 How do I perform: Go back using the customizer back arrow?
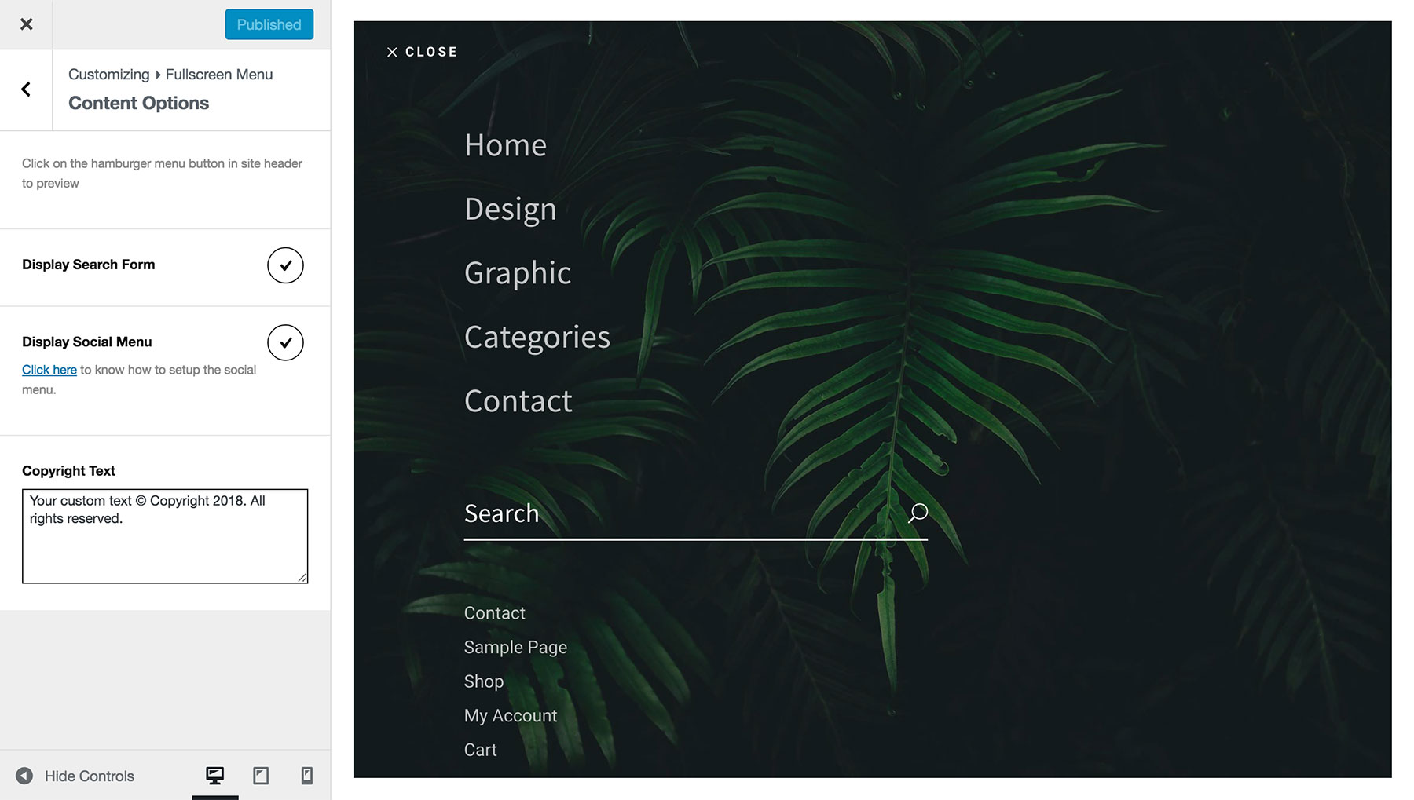pos(26,89)
